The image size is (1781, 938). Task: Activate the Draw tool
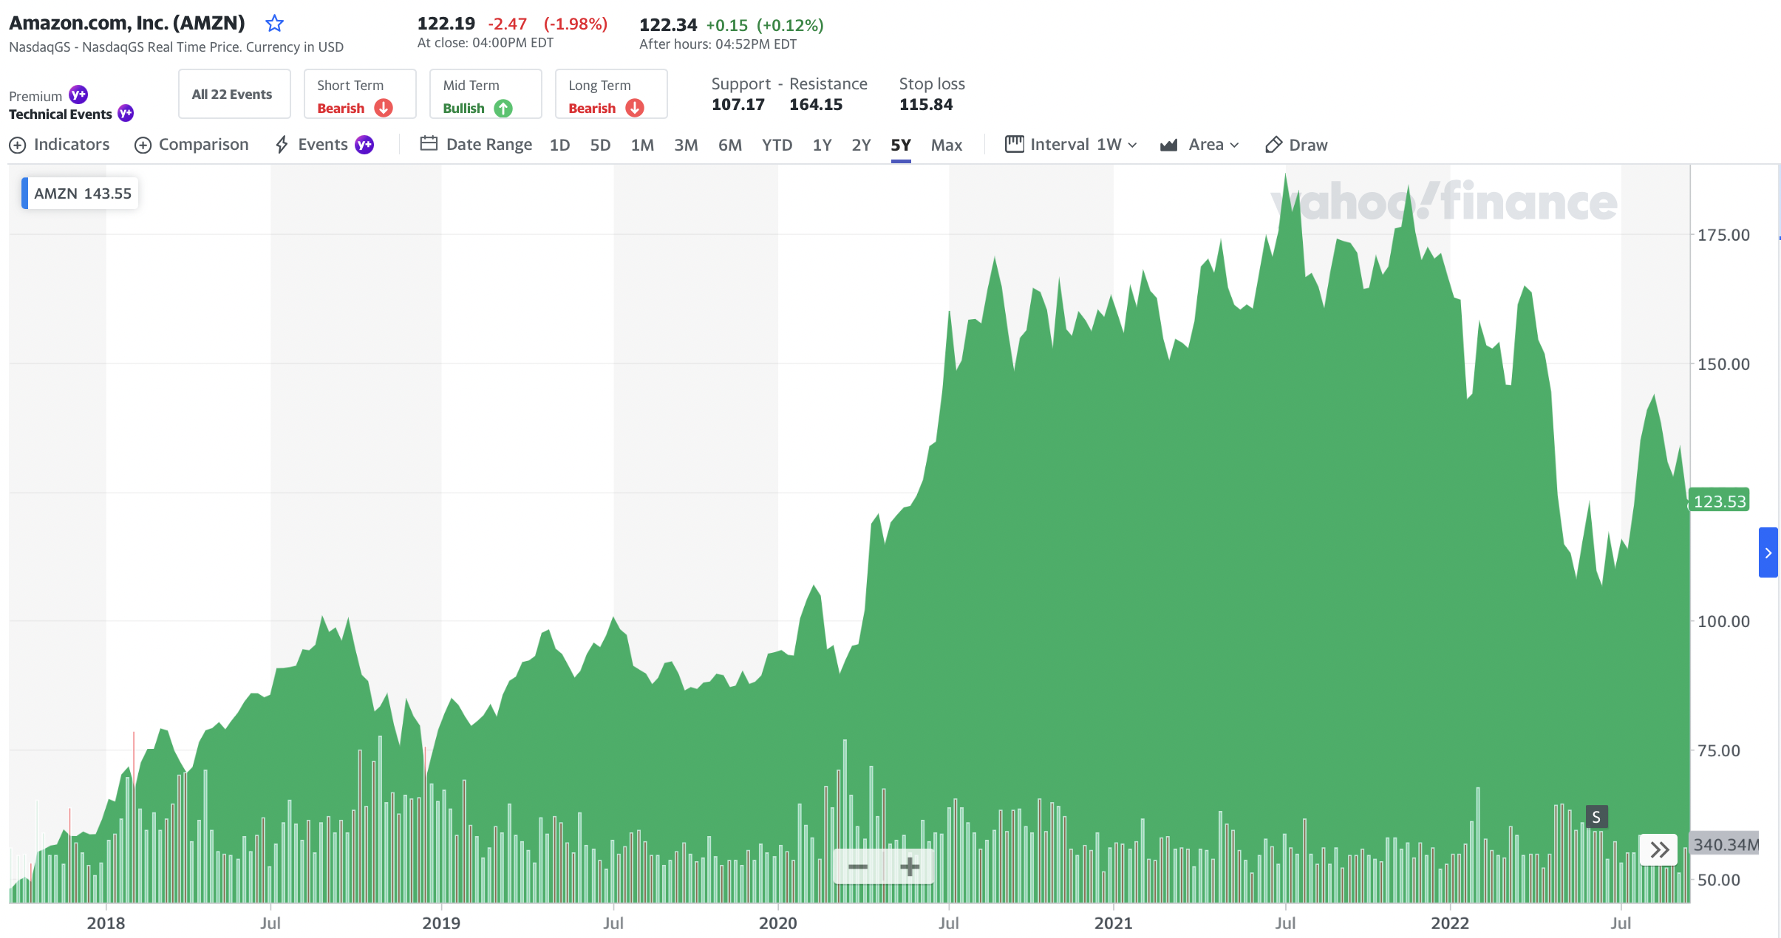click(1296, 145)
